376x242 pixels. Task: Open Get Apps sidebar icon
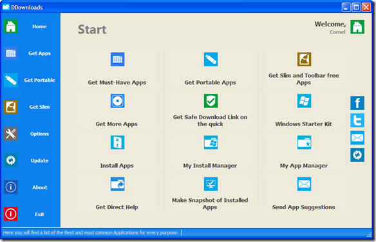pos(11,53)
